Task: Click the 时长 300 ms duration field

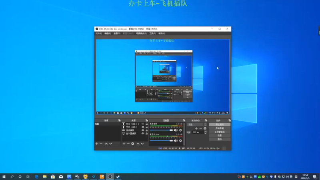Action: [198, 132]
